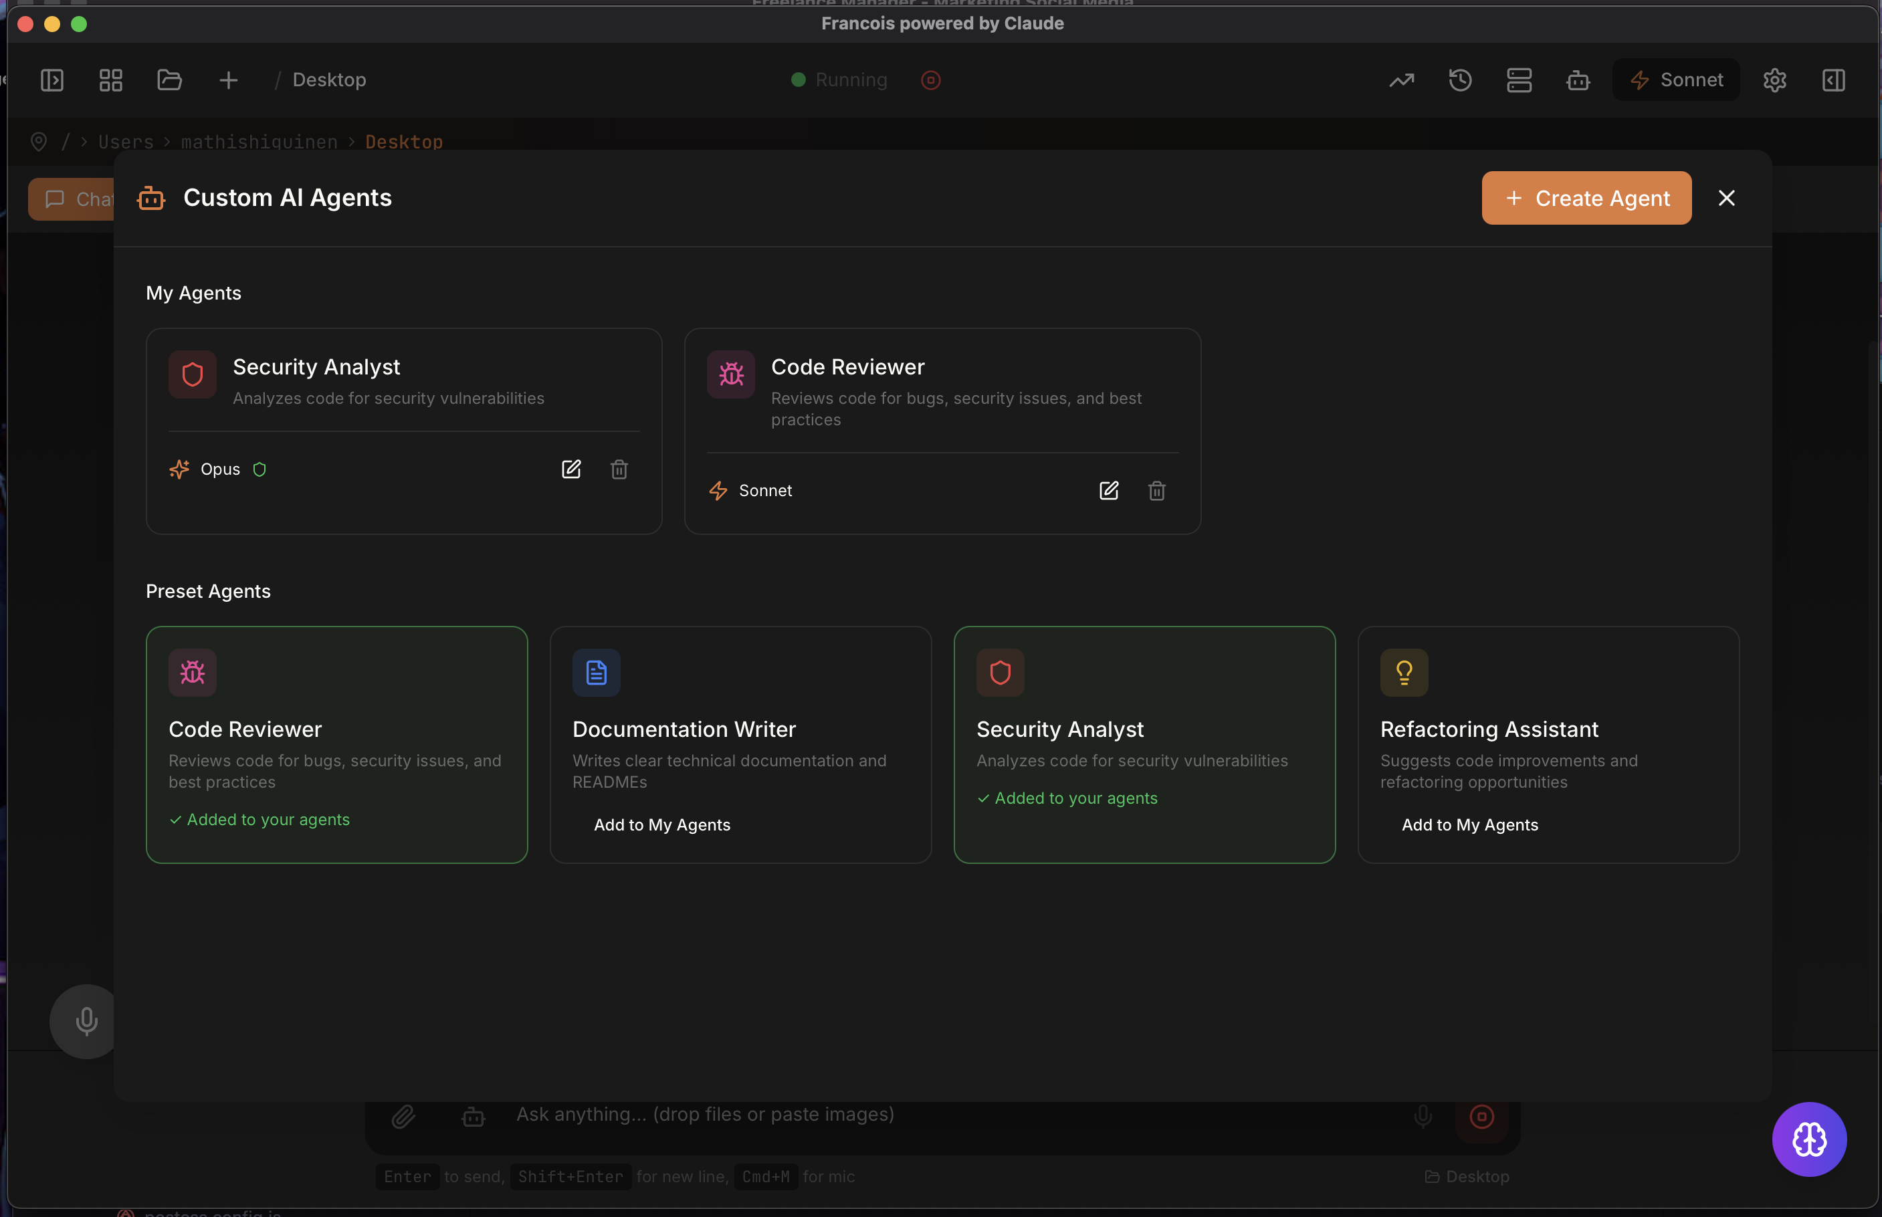Open the sessions list icon
Image resolution: width=1882 pixels, height=1217 pixels.
[1520, 80]
